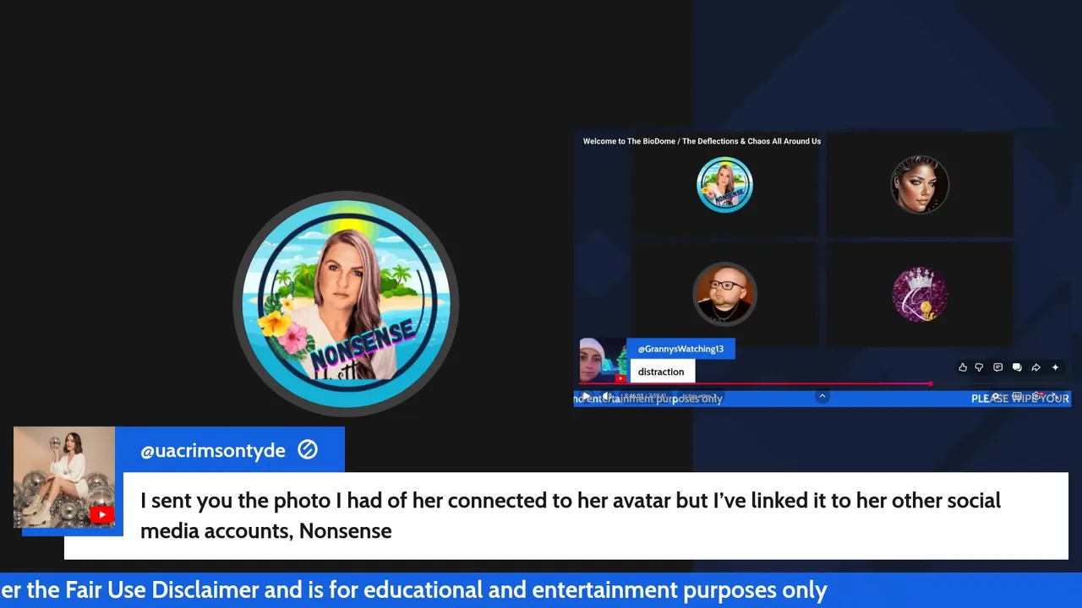Image resolution: width=1082 pixels, height=608 pixels.
Task: Click the @uacrimsontyde username label
Action: coord(213,451)
